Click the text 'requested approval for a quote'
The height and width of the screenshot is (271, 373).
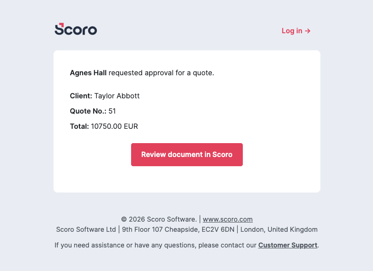click(x=161, y=72)
